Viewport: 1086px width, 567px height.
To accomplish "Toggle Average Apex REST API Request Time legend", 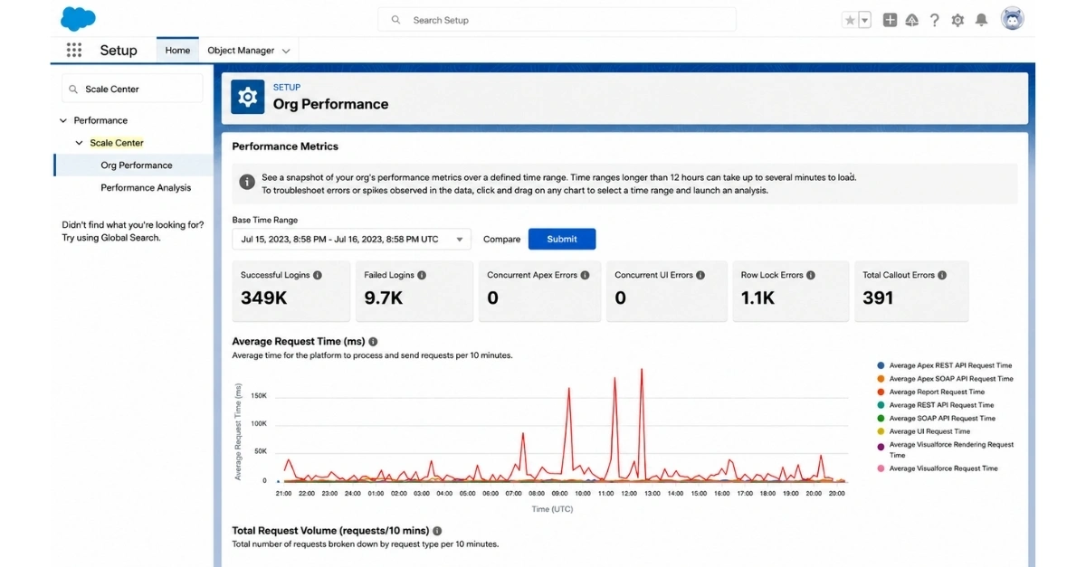I will [x=945, y=365].
